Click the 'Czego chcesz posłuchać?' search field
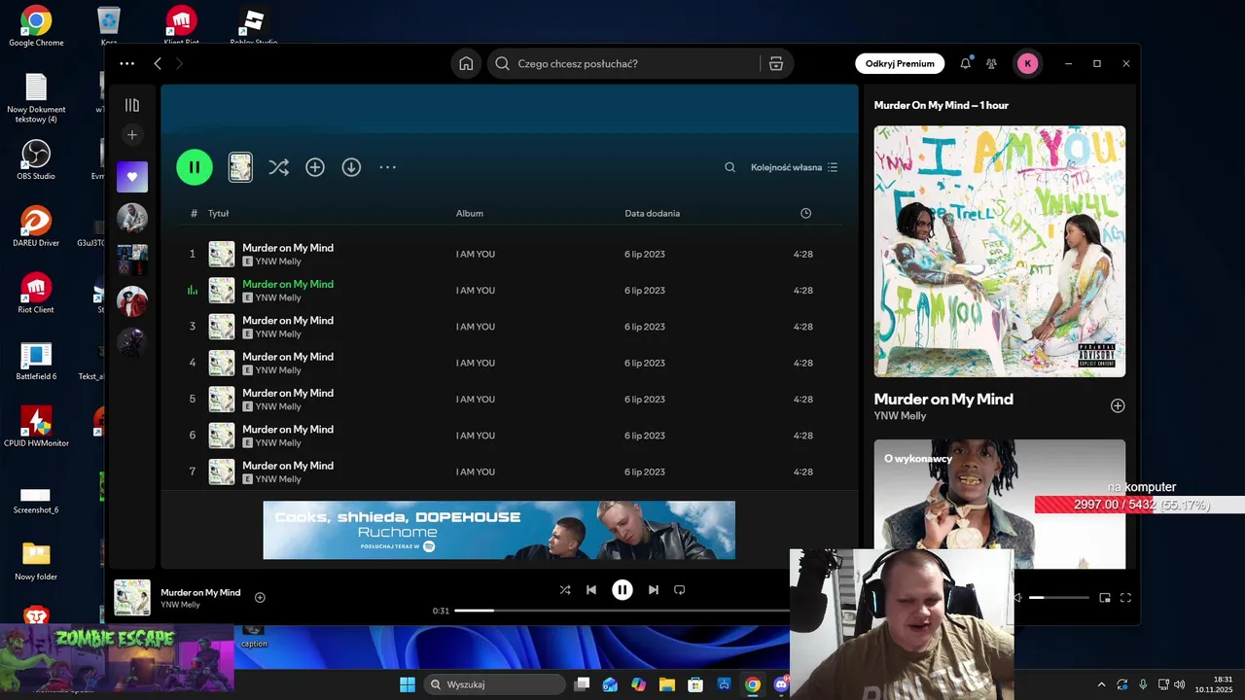 click(x=623, y=63)
